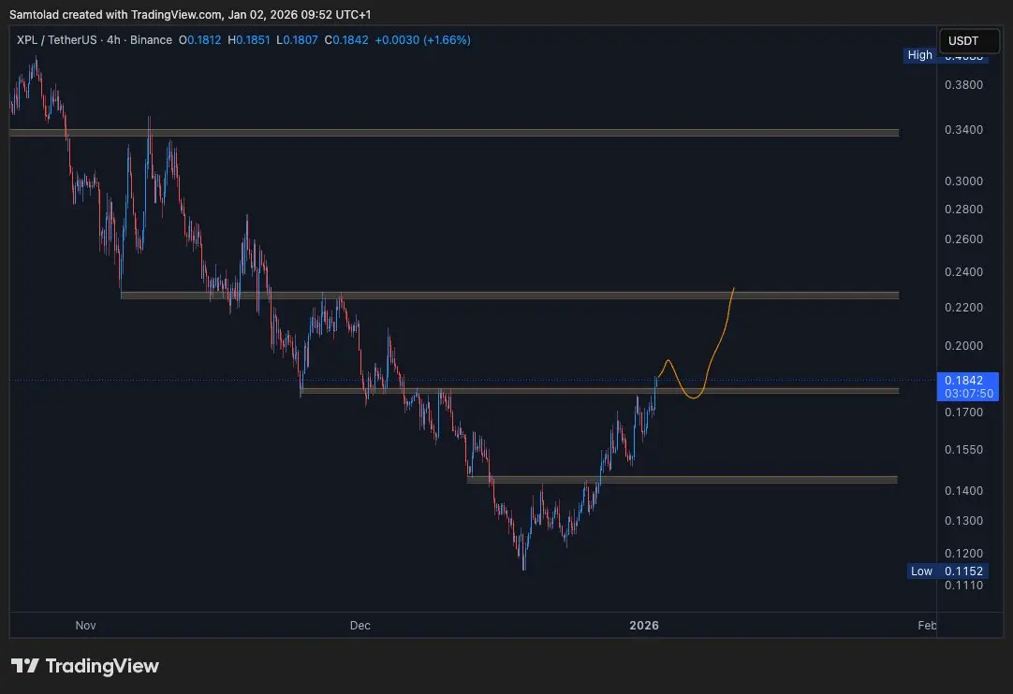This screenshot has height=694, width=1013.
Task: Click the TradingView logo
Action: (x=84, y=666)
